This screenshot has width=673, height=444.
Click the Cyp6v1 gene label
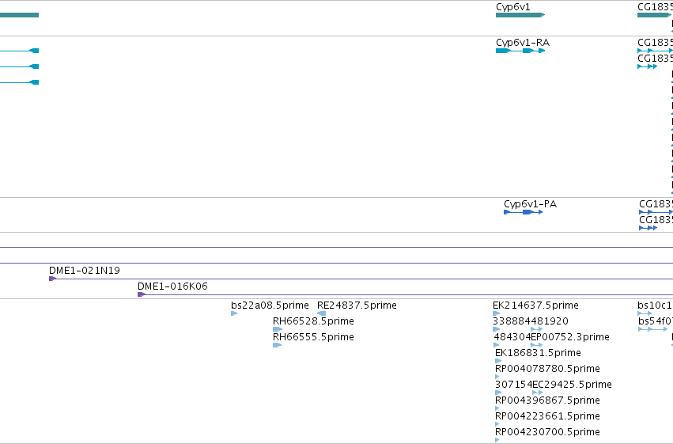513,7
